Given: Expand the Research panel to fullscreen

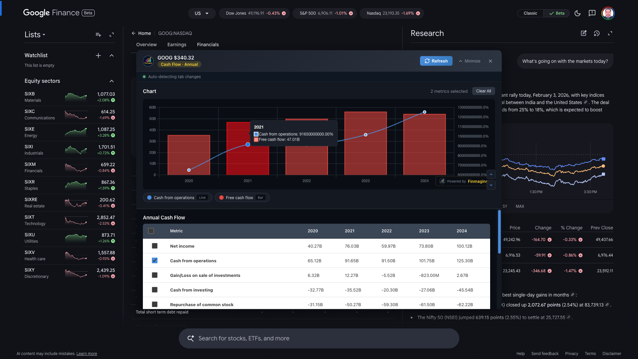Looking at the screenshot, I should [x=610, y=33].
